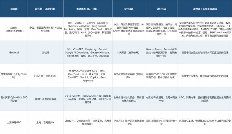Select the 新加坡 location cell
This screenshot has height=134, width=232.
point(46,52)
